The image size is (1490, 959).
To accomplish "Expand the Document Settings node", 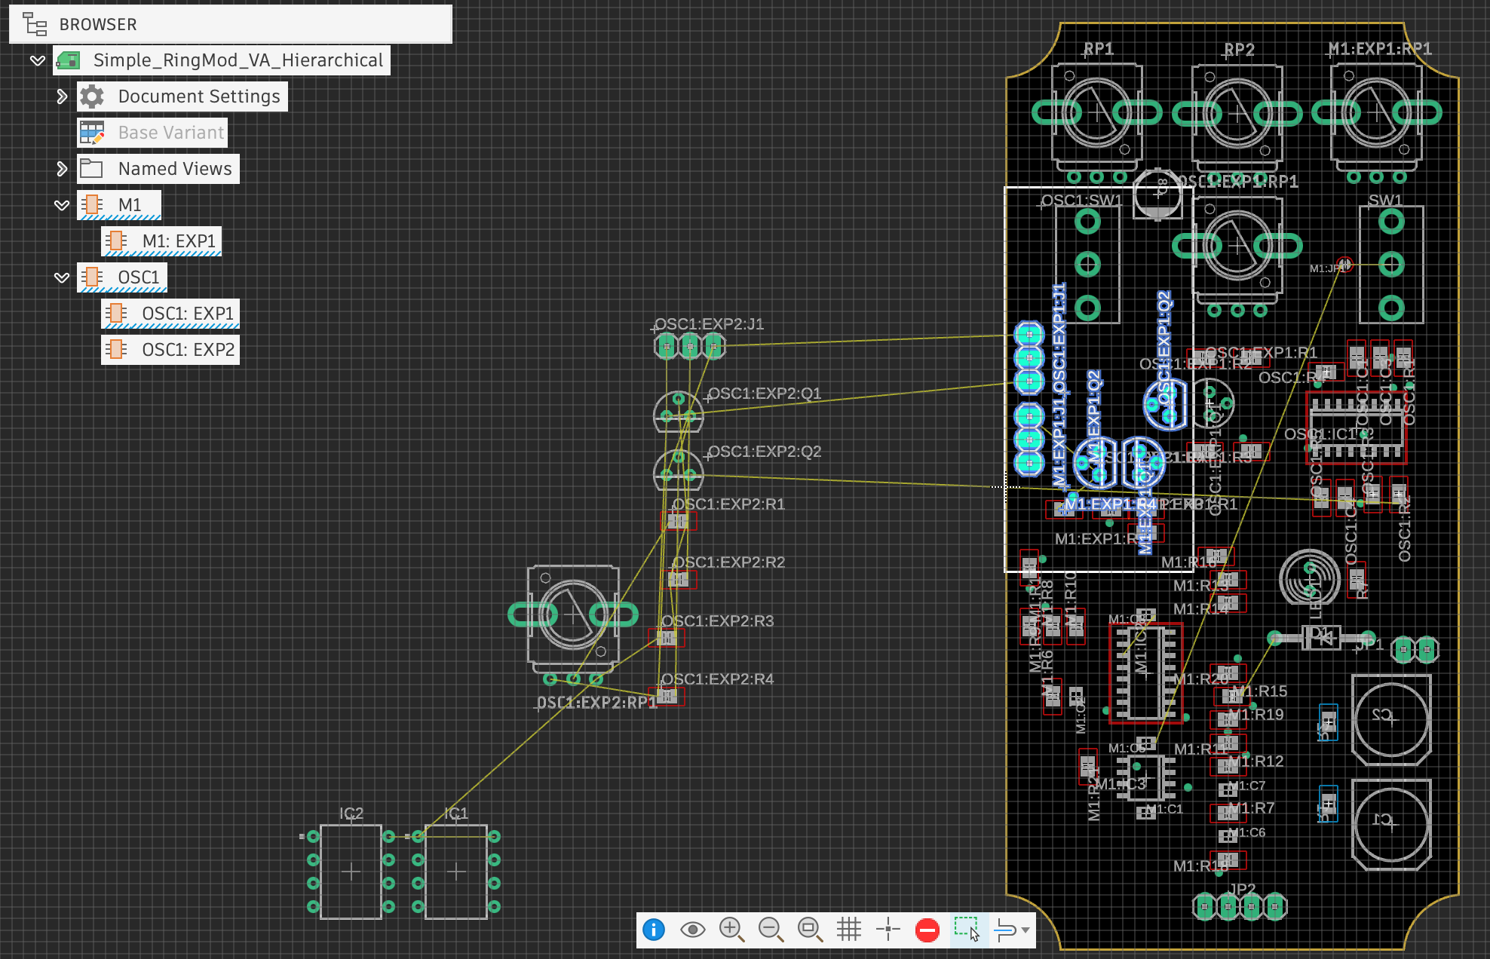I will click(62, 97).
